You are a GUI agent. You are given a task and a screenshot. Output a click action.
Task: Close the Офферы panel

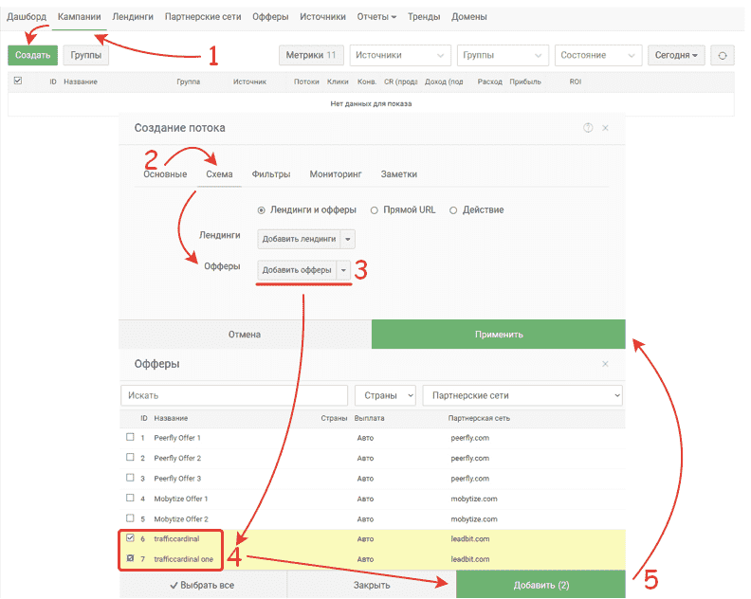point(606,364)
